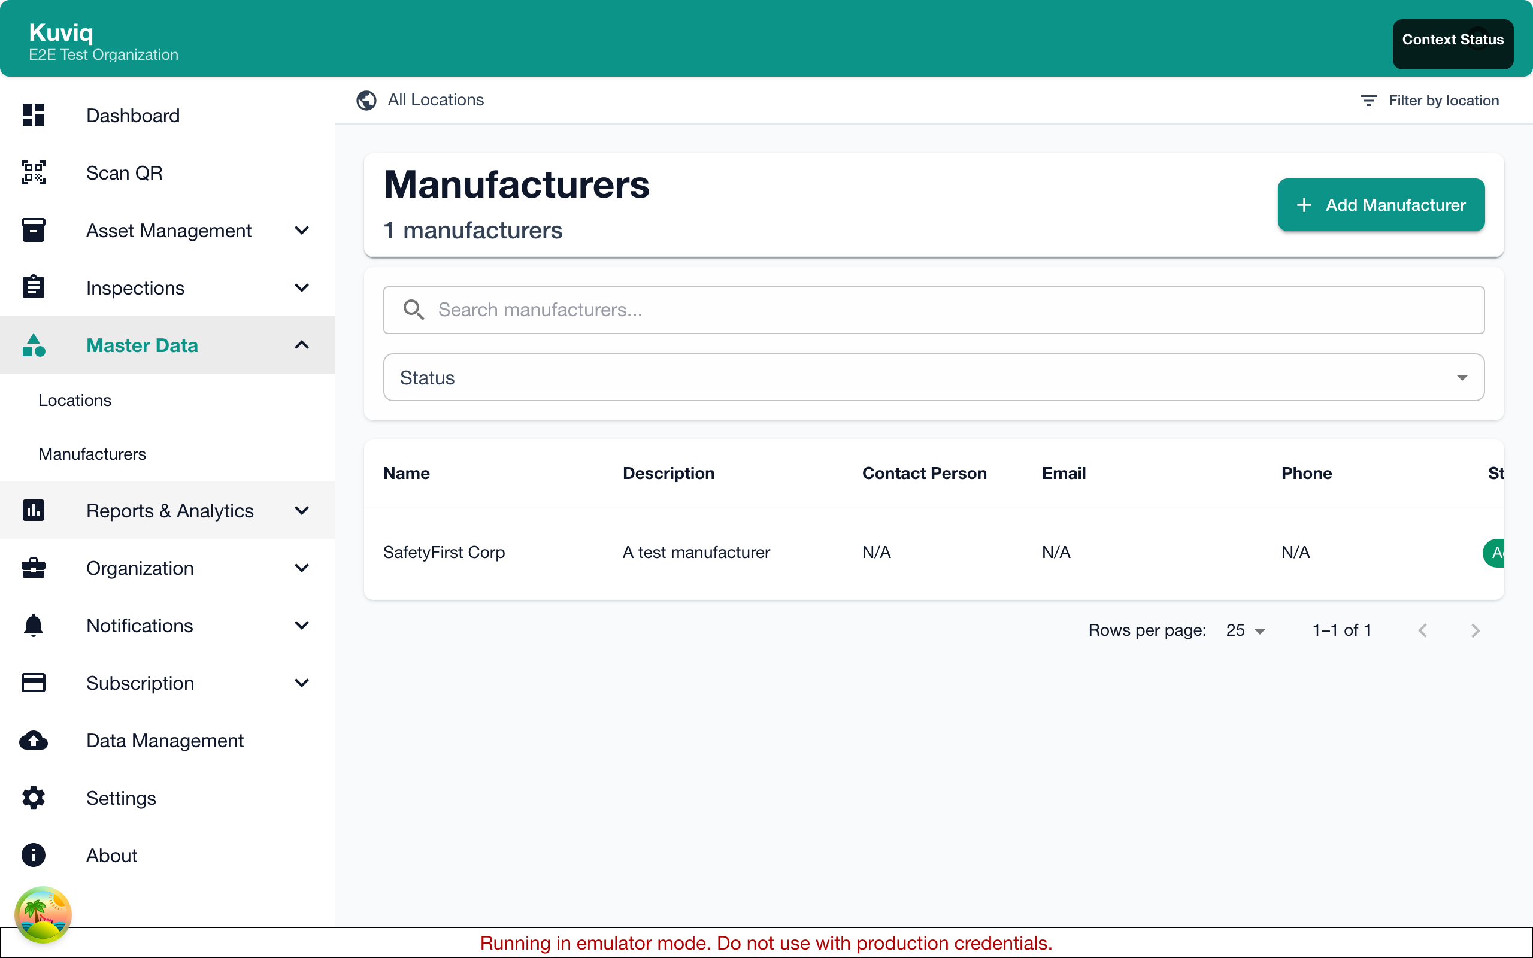Click the Search manufacturers field
The width and height of the screenshot is (1533, 958).
pyautogui.click(x=760, y=310)
